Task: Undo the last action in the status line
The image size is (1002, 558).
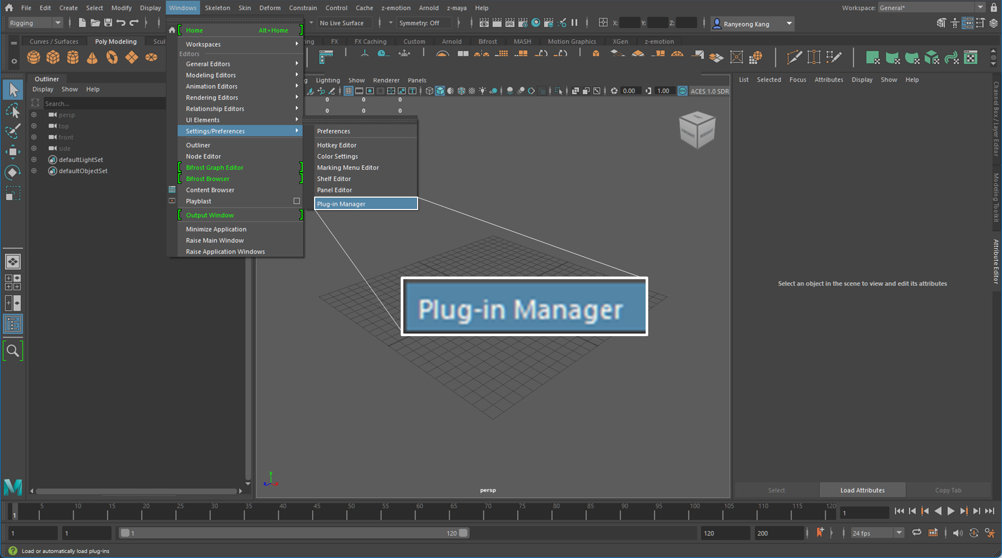Action: click(x=121, y=23)
